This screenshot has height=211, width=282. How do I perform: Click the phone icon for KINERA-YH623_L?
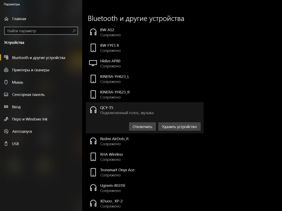pyautogui.click(x=93, y=79)
